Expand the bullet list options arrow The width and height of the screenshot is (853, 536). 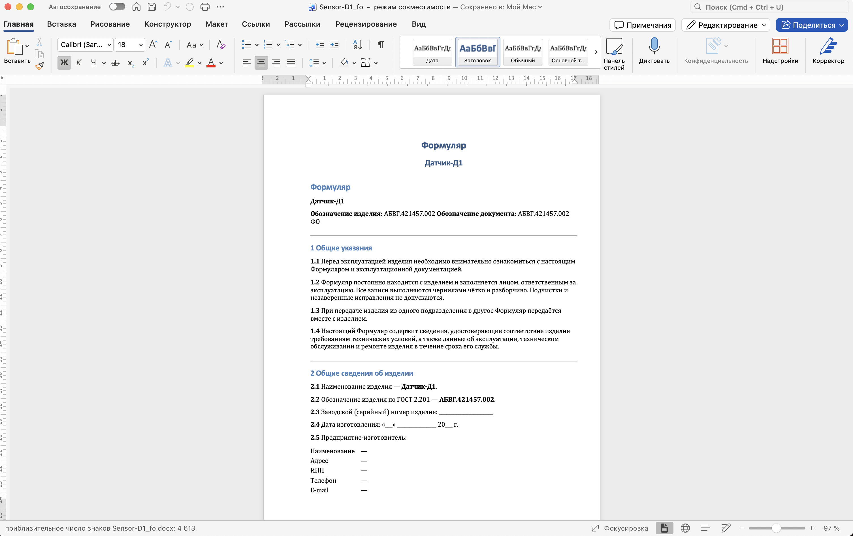click(257, 45)
